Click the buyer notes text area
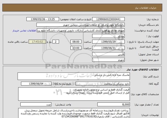The width and height of the screenshot is (167, 118). pos(74,113)
